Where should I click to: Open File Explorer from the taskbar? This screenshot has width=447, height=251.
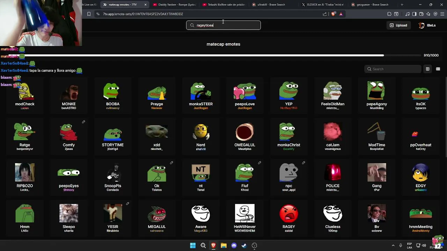click(x=223, y=245)
